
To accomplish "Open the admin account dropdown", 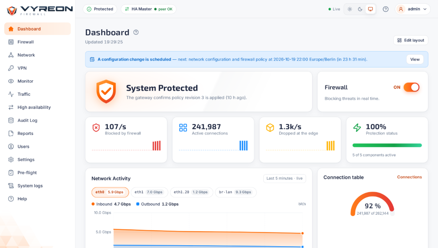I will click(x=412, y=9).
